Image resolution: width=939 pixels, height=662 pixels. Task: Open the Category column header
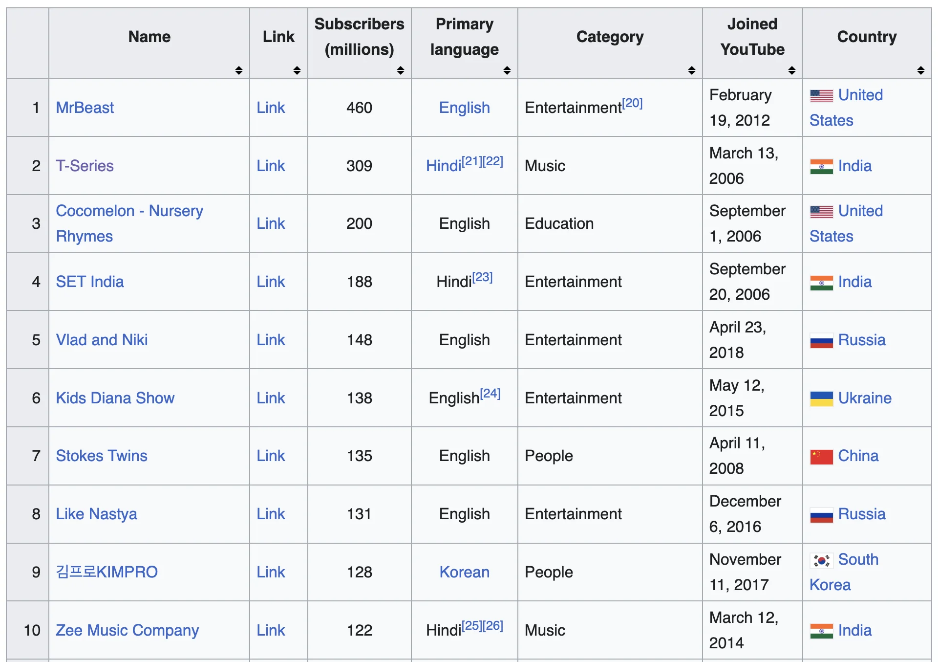click(x=609, y=37)
